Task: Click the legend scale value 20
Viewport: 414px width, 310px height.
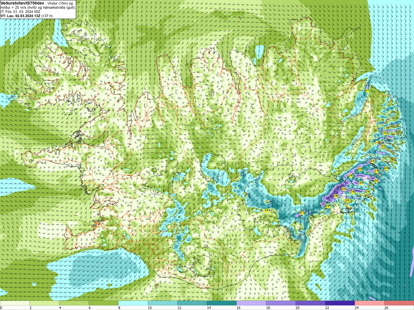Action: coord(298,308)
